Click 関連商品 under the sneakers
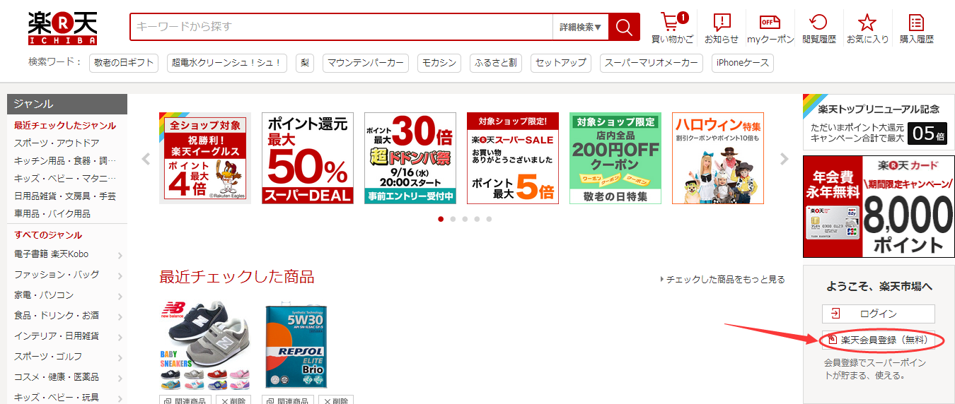Screen dimensions: 955x404 [184, 400]
